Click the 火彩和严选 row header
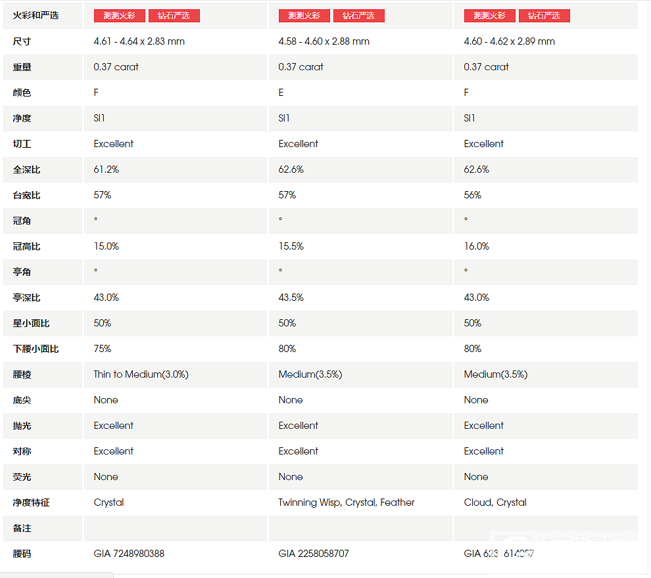Viewport: 651px width, 578px height. click(x=36, y=15)
